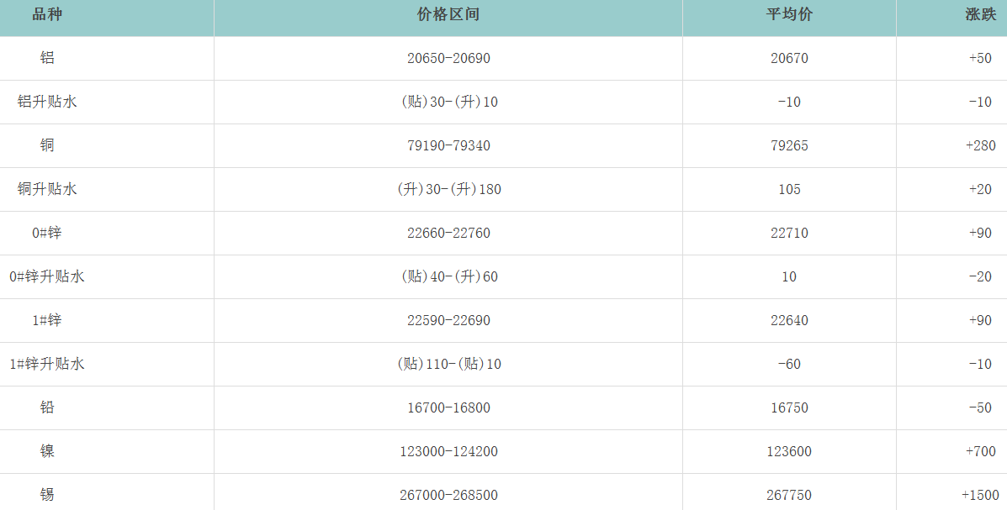Click price range 79190-79340
The height and width of the screenshot is (510, 1007).
click(448, 146)
